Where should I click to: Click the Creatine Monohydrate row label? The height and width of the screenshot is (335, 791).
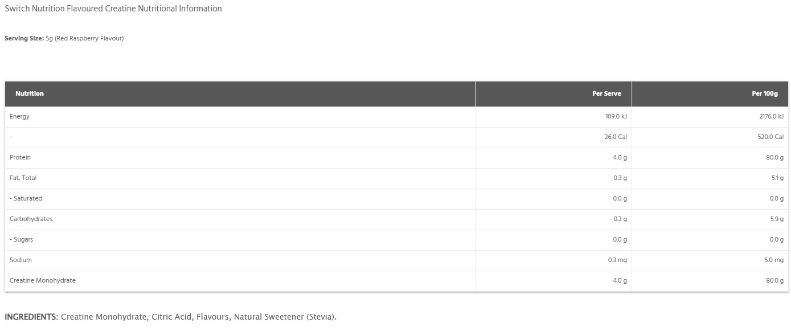[43, 280]
